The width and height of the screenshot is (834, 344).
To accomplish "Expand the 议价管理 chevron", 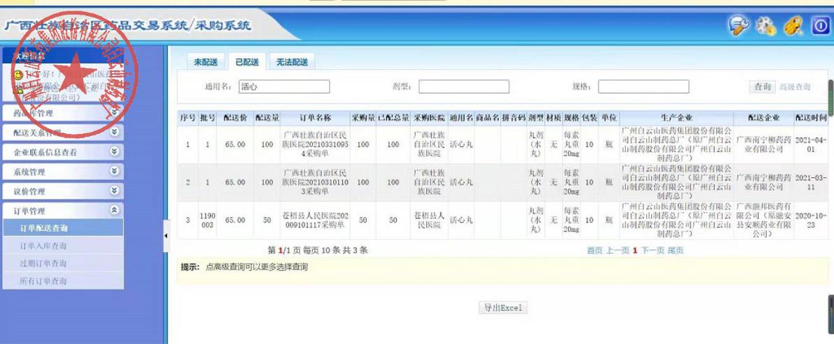I will tap(114, 190).
